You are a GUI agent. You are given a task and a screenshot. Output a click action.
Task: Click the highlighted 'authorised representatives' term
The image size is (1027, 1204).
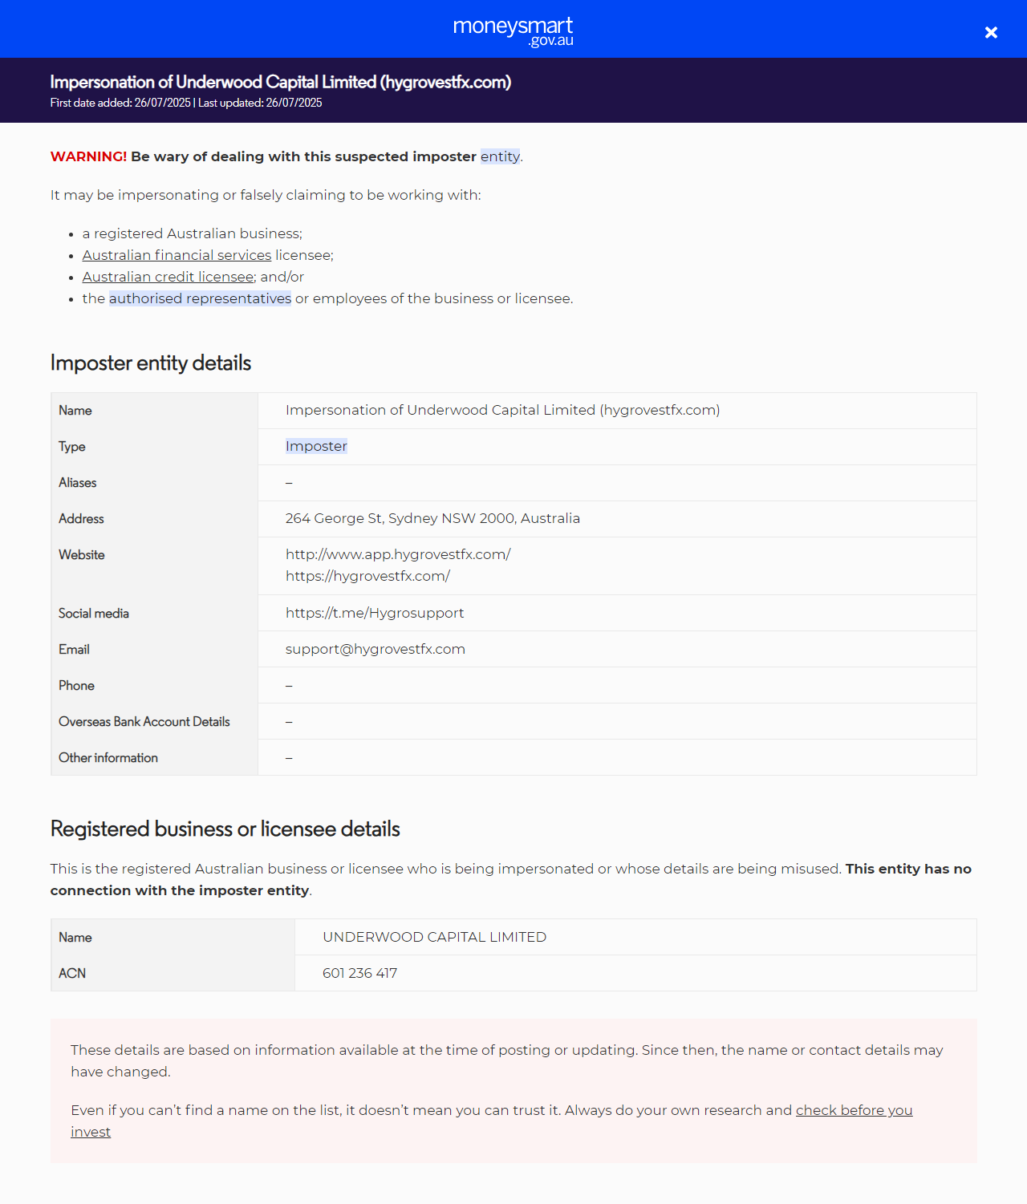click(x=200, y=298)
